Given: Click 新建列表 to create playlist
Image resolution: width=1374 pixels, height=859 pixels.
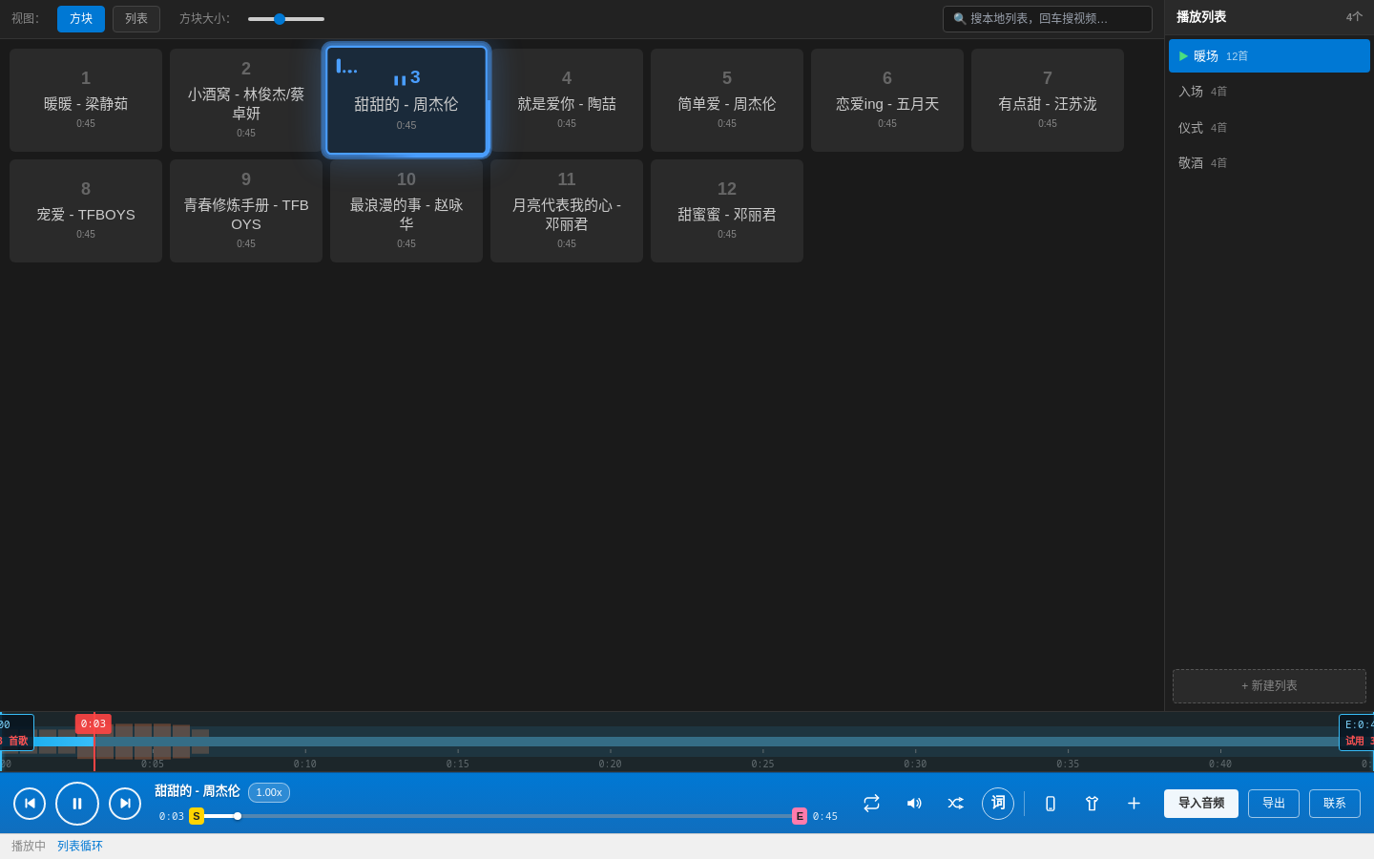Looking at the screenshot, I should pyautogui.click(x=1269, y=686).
